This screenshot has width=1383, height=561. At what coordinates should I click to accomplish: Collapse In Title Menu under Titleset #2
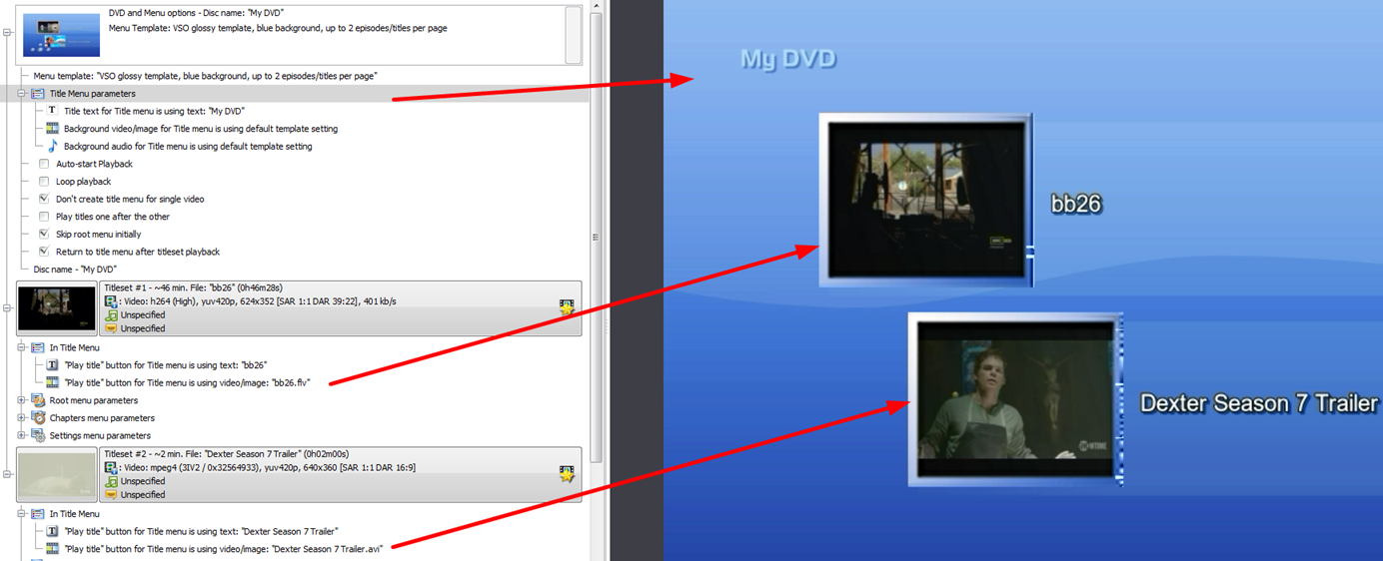pyautogui.click(x=22, y=514)
